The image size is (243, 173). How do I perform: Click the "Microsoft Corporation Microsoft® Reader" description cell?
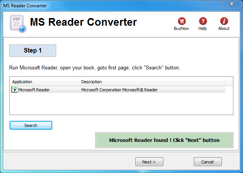[119, 90]
